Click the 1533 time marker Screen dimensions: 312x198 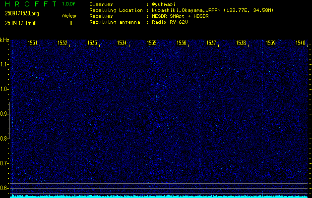tap(92, 43)
